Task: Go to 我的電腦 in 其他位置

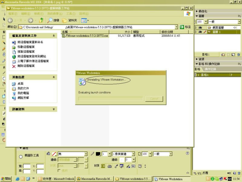Action: (x=23, y=93)
